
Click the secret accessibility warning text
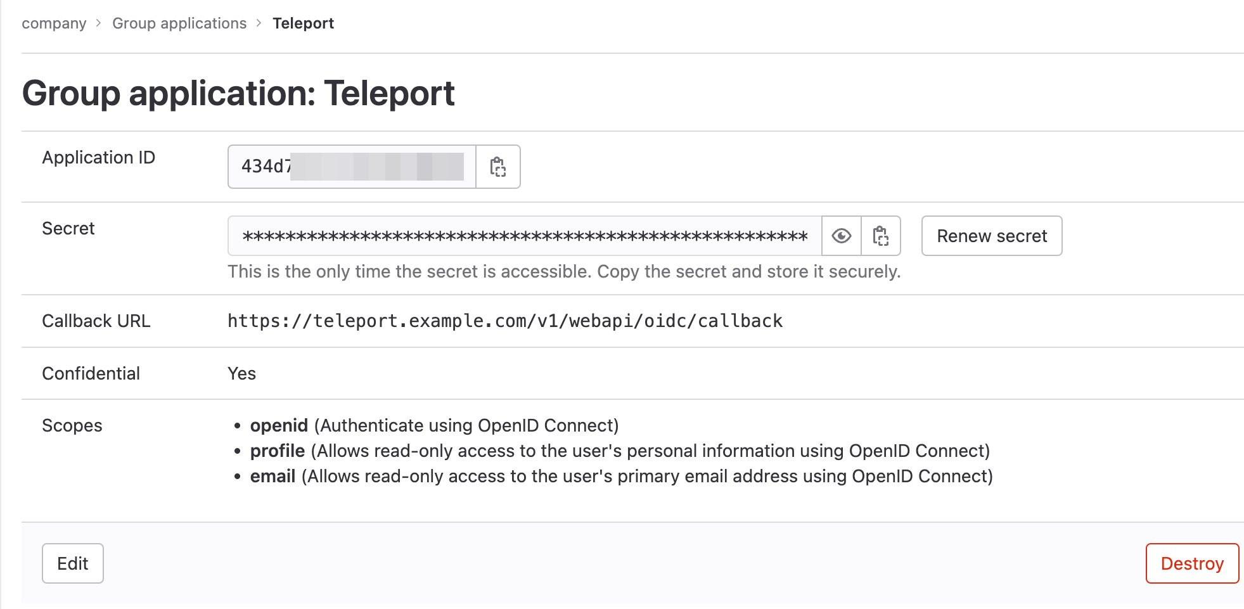(563, 272)
